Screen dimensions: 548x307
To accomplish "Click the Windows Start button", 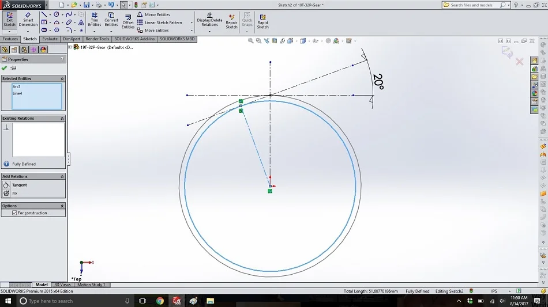I will point(7,301).
